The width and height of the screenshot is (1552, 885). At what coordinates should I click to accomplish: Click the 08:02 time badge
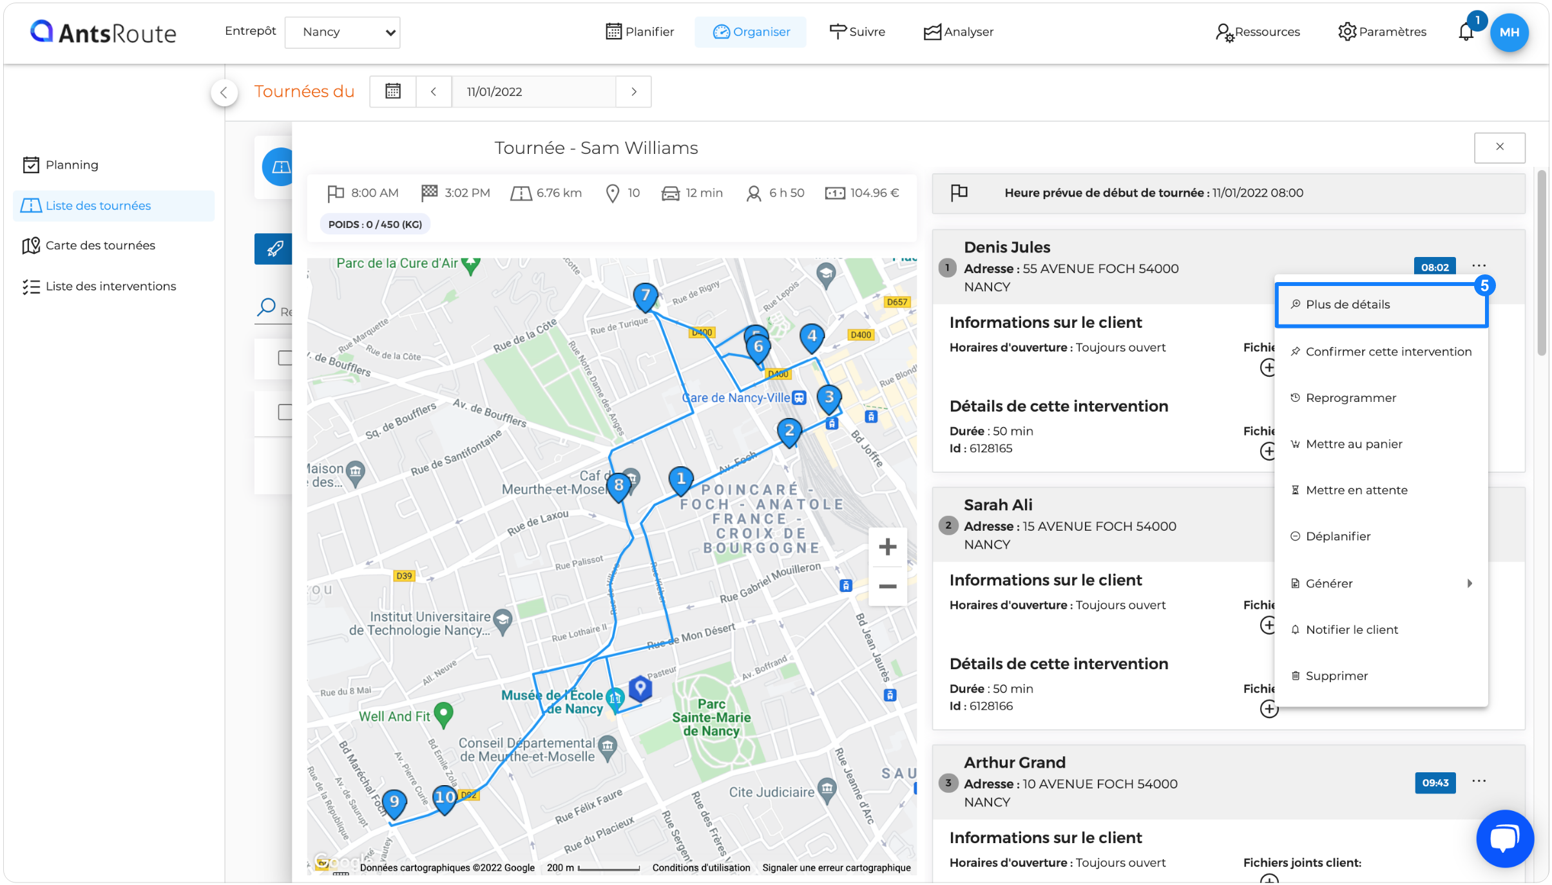coord(1434,267)
